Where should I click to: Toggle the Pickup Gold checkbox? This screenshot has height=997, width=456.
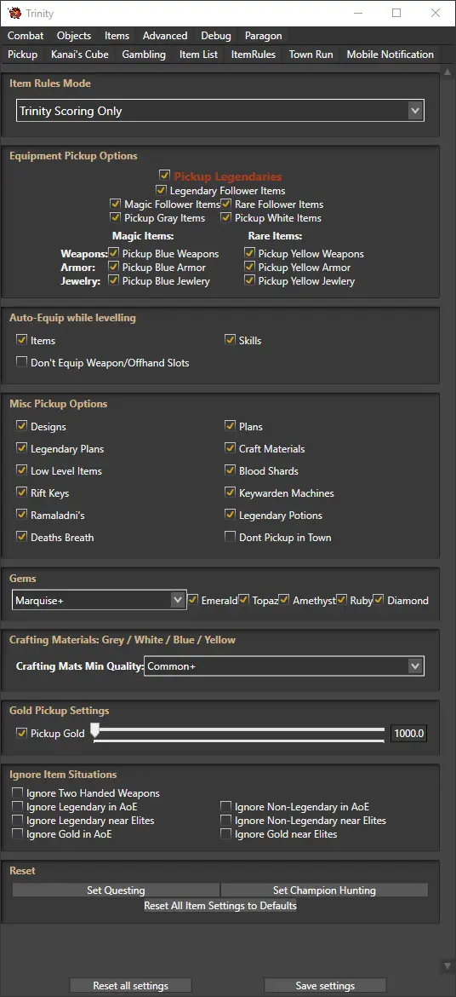21,733
